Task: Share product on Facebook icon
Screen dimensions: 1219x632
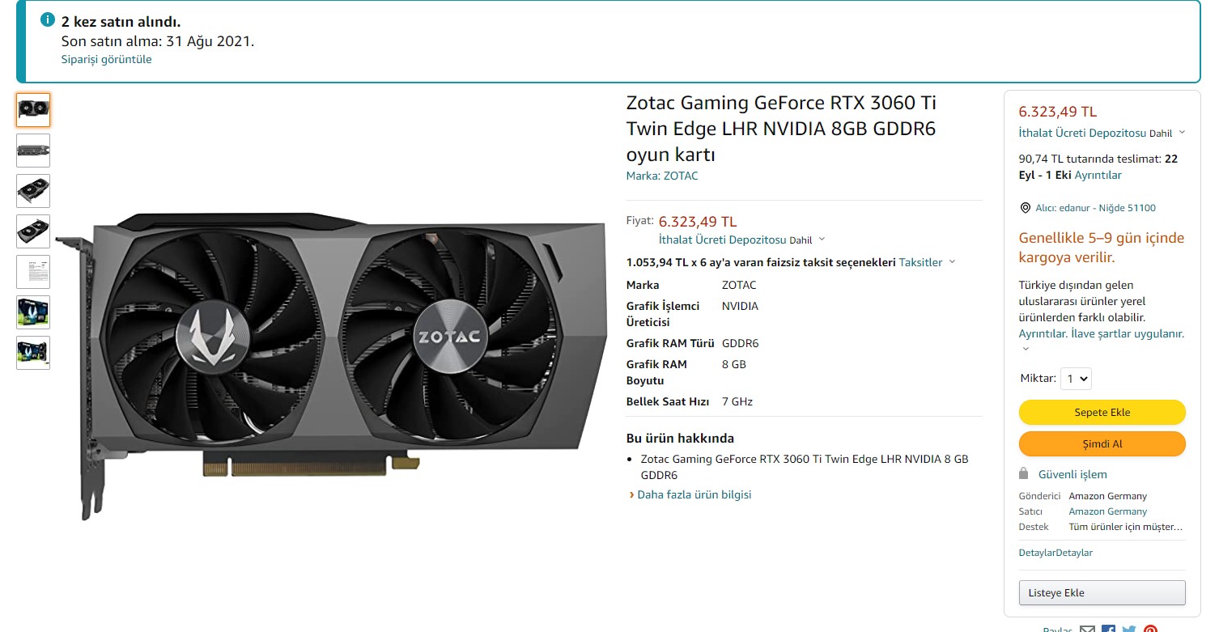Action: (x=1108, y=630)
